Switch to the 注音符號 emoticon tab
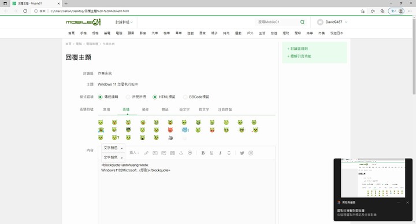This screenshot has width=416, height=224. pos(225,109)
